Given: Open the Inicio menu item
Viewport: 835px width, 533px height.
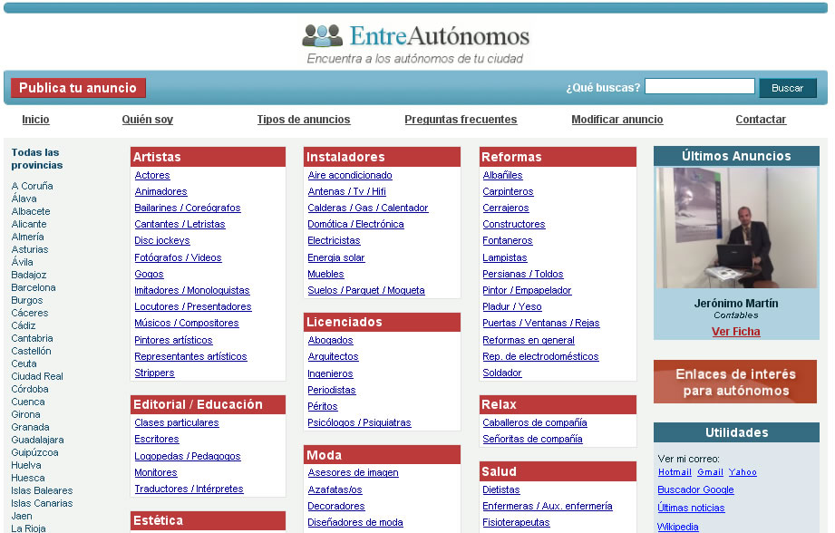Looking at the screenshot, I should click(x=35, y=120).
